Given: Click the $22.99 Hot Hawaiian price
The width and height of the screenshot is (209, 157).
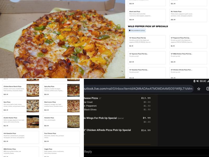Looking at the screenshot, I should 6,141.
